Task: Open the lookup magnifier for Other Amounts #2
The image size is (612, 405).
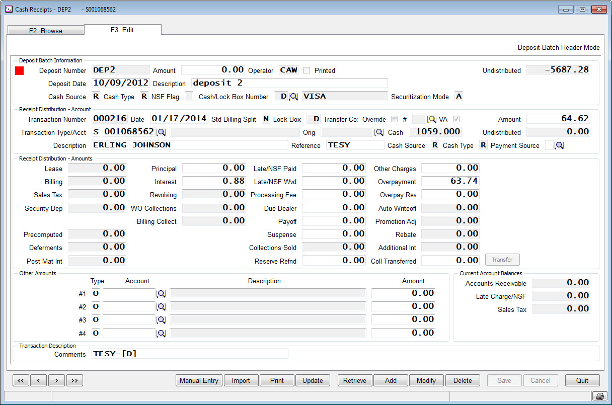Action: coord(162,306)
